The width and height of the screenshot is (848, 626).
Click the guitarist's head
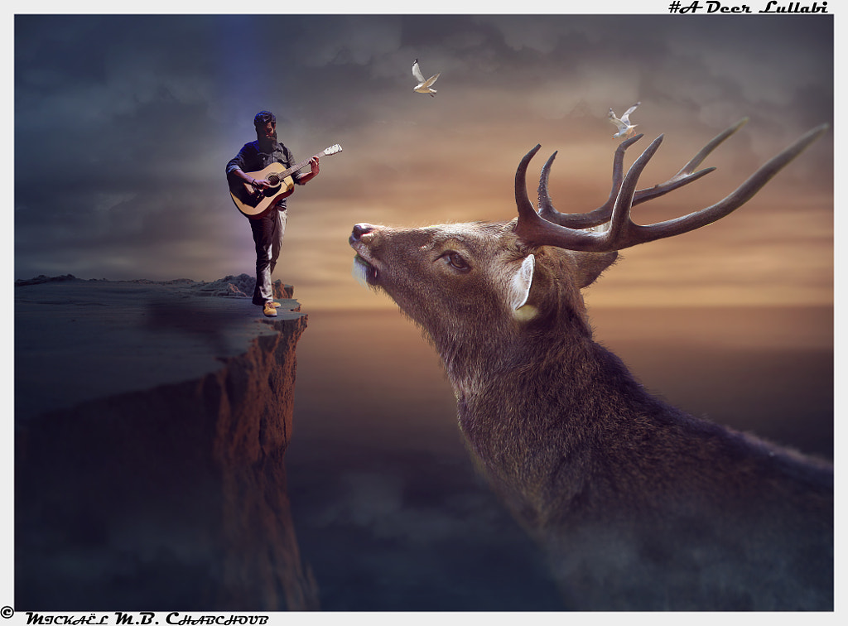(264, 126)
